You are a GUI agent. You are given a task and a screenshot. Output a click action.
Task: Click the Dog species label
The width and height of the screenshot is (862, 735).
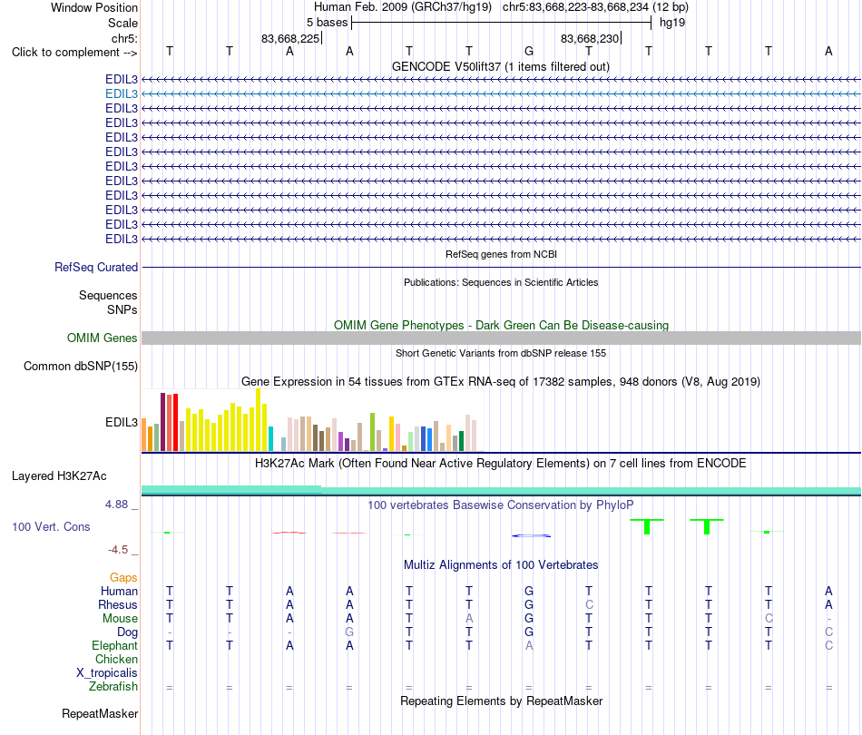tap(127, 632)
